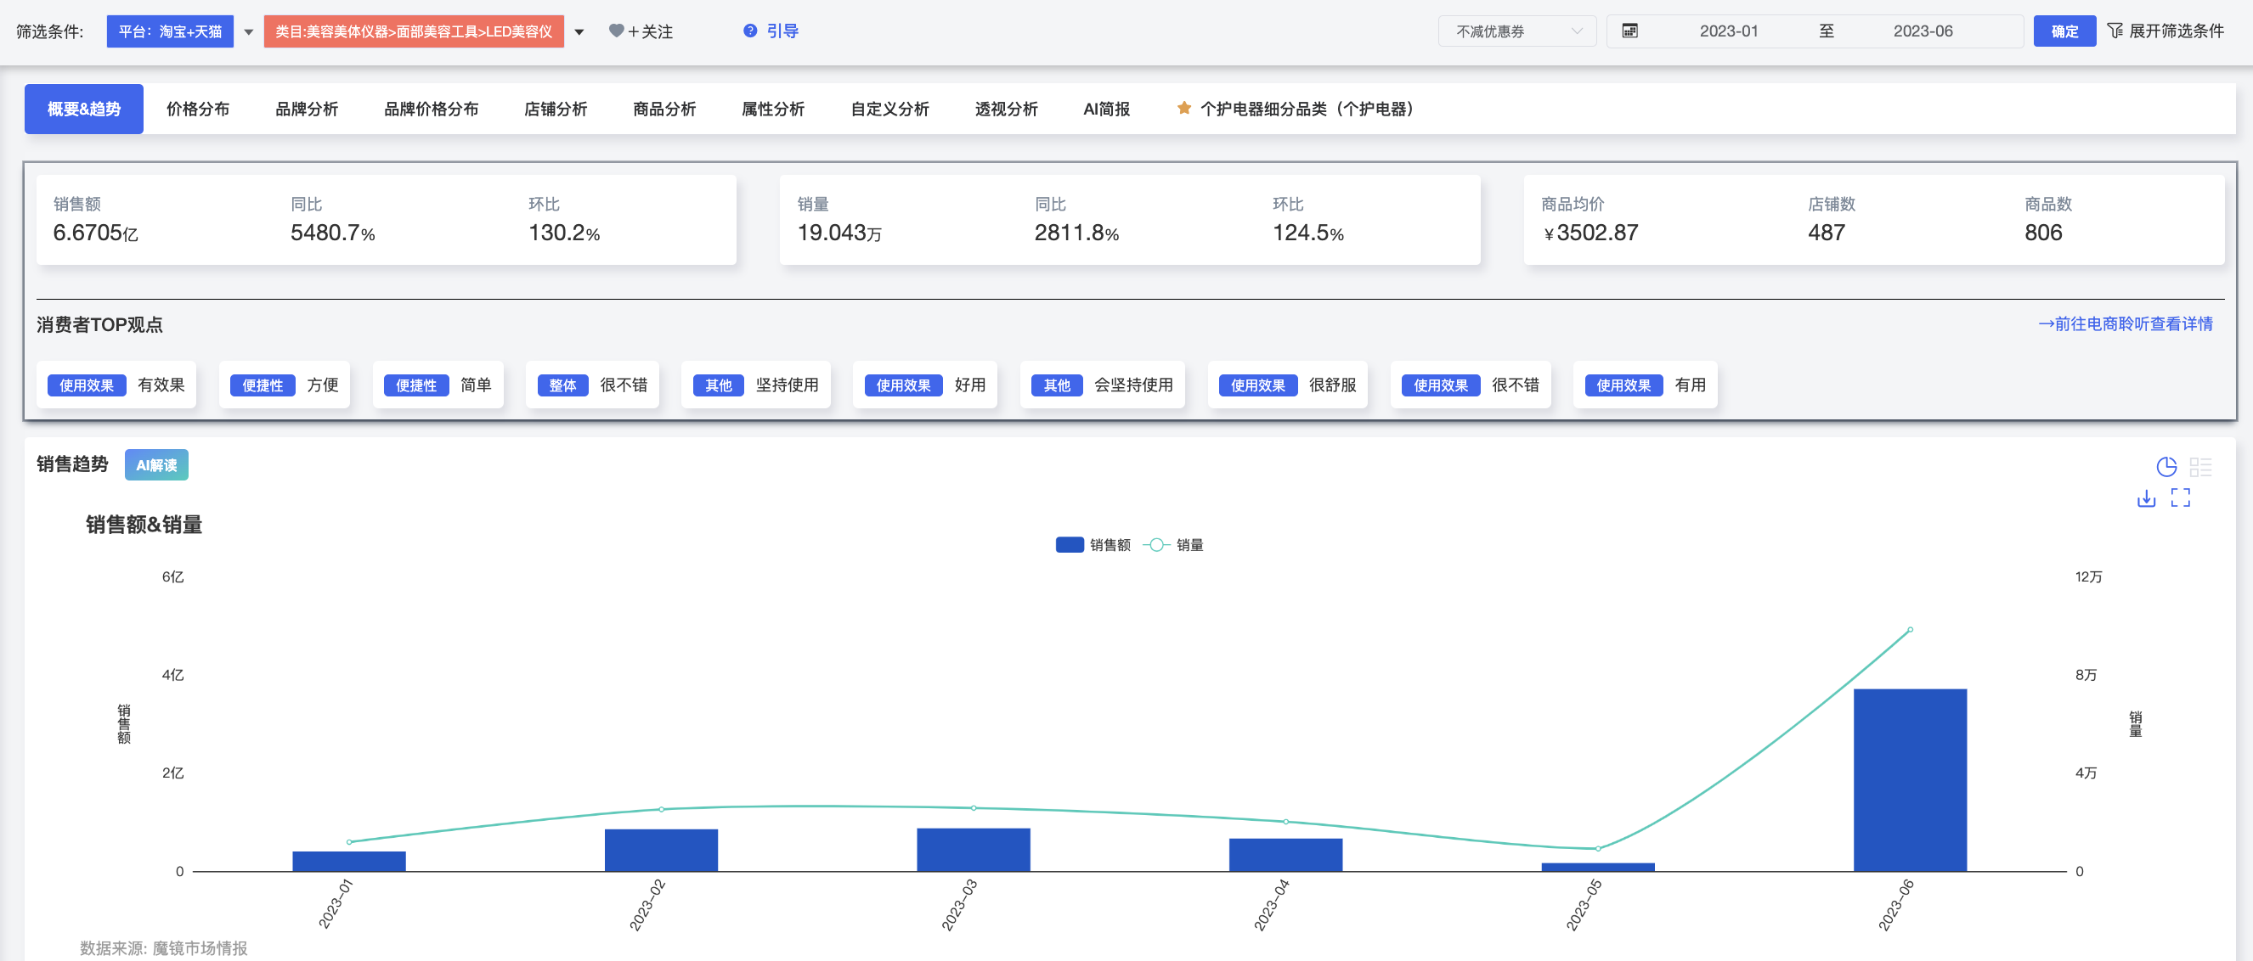Click the calendar icon in date range
Image resolution: width=2253 pixels, height=961 pixels.
click(1629, 31)
